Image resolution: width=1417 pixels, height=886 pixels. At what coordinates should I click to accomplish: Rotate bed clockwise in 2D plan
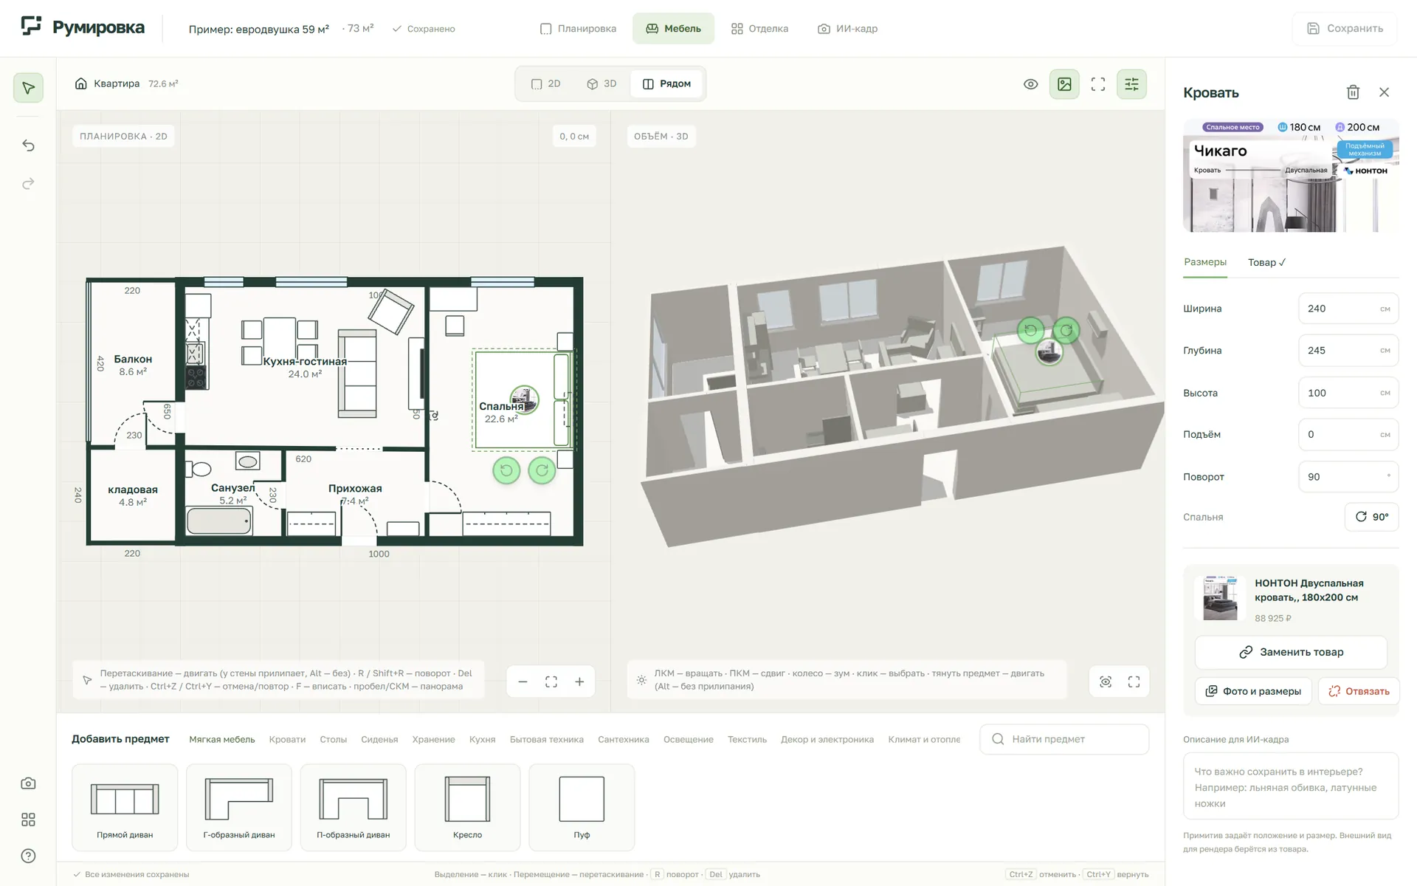click(542, 470)
